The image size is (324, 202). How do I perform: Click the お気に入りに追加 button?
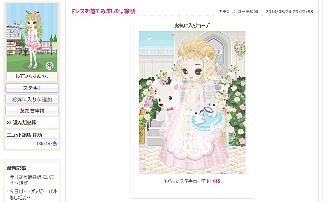(32, 100)
